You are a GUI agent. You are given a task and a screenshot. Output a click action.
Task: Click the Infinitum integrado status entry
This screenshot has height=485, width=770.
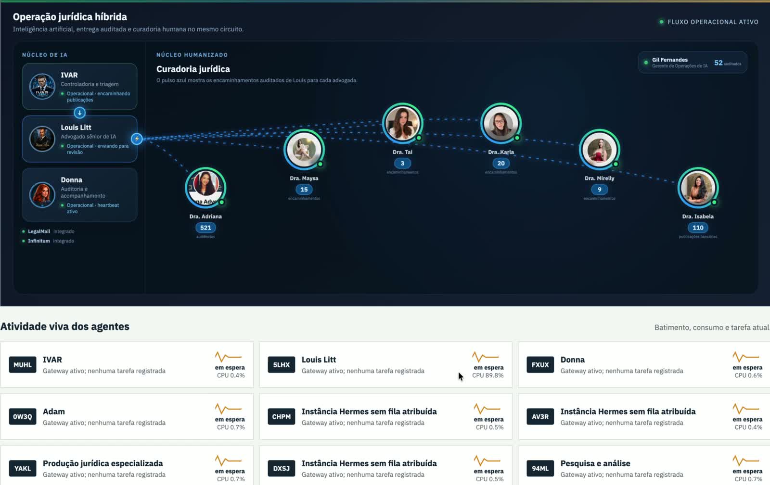tap(48, 241)
